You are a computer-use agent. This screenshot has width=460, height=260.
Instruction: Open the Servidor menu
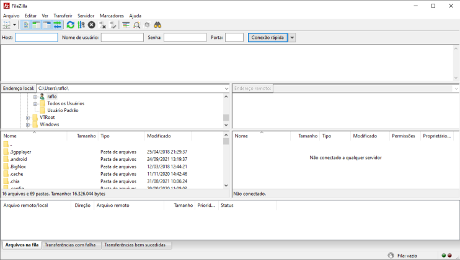[86, 16]
